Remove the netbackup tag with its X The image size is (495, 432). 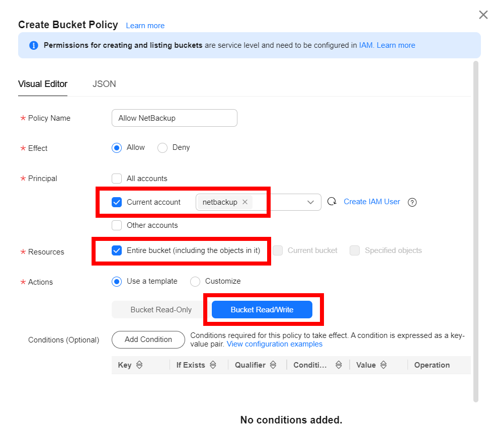tap(245, 202)
